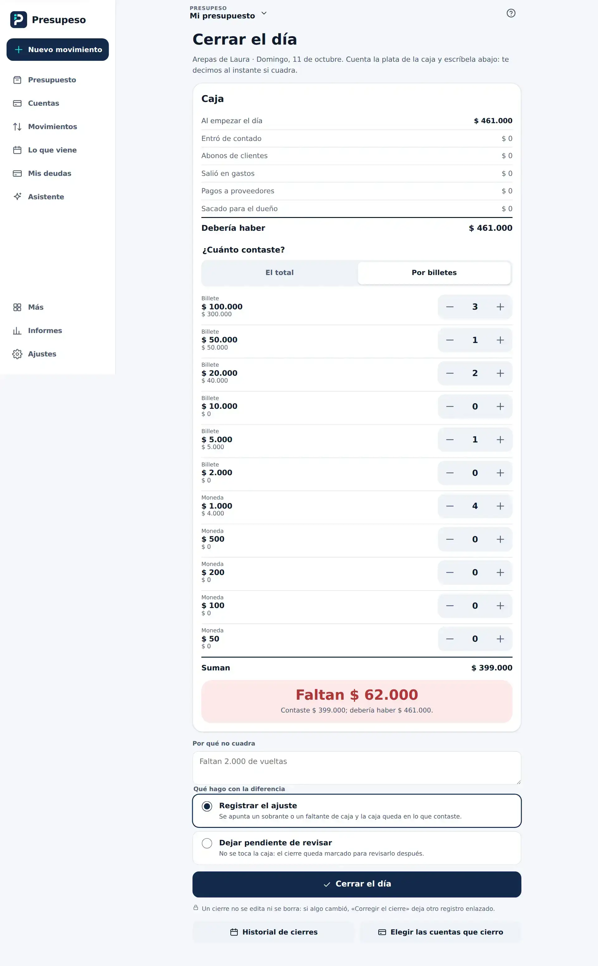Add one $ 500 coin

[500, 539]
